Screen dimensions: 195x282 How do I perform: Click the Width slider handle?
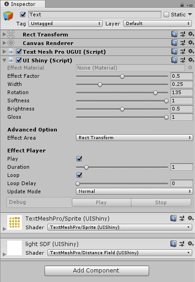point(100,85)
